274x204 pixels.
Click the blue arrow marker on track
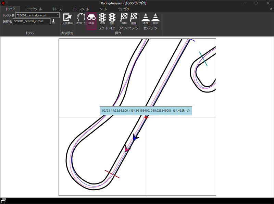click(136, 138)
